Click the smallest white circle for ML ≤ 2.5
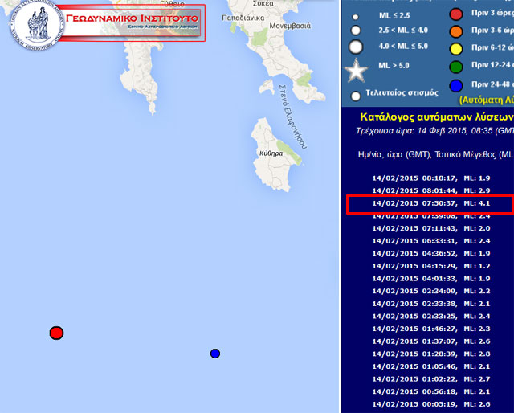The image size is (514, 413). pyautogui.click(x=356, y=17)
